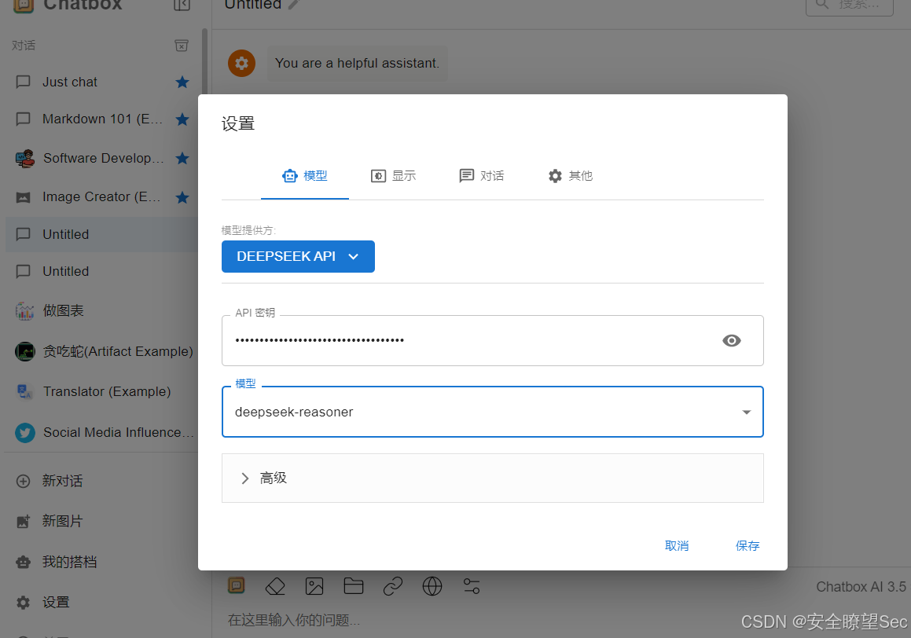Click the attach image icon
Viewport: 911px width, 638px height.
click(314, 586)
